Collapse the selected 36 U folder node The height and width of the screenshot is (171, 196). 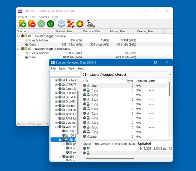tap(60, 140)
